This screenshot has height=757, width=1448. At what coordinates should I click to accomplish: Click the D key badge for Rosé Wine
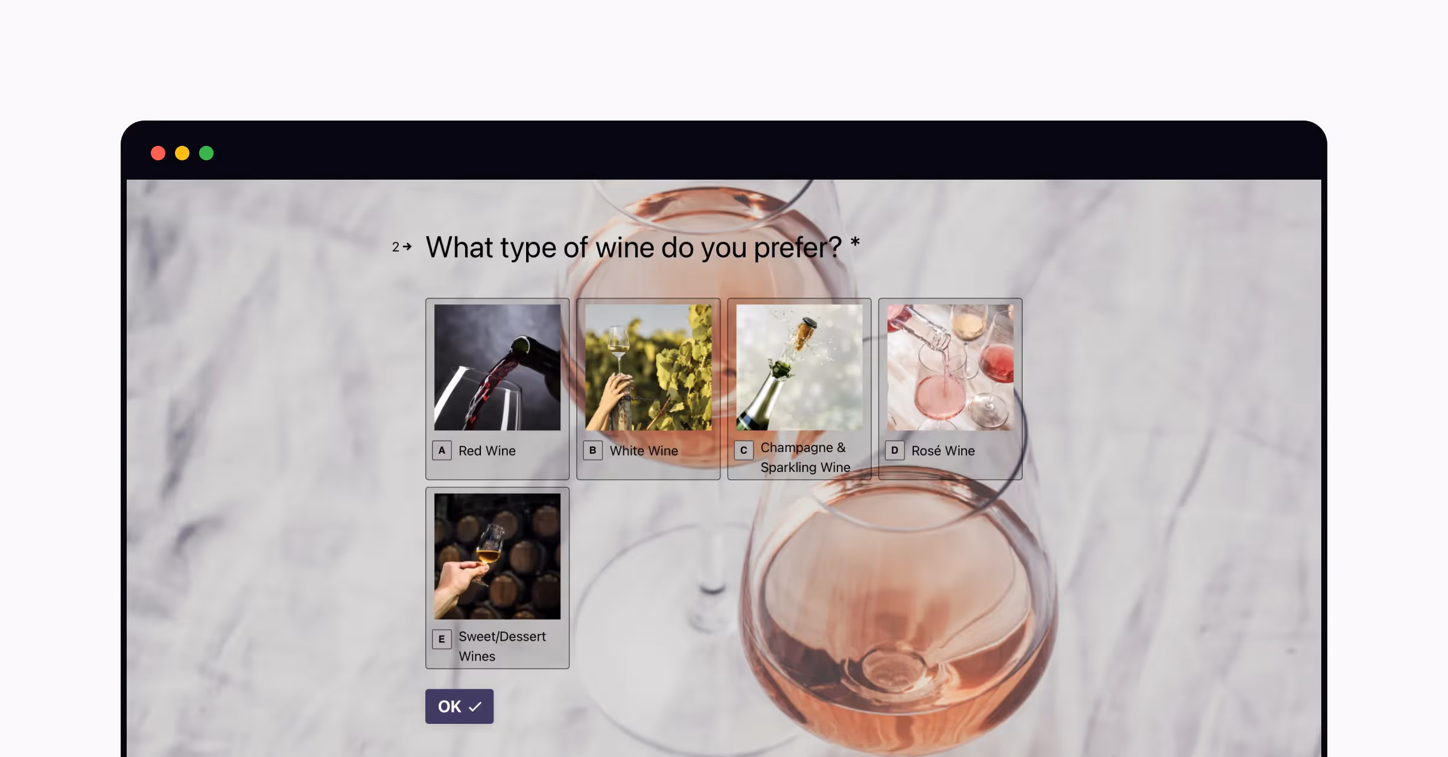click(894, 450)
